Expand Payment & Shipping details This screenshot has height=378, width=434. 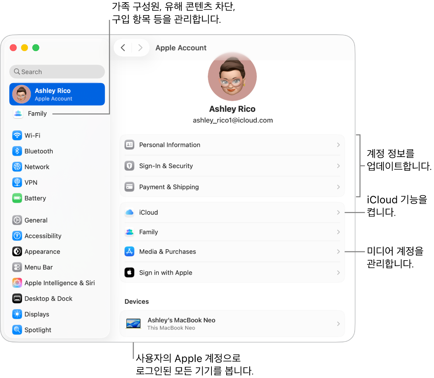[338, 187]
